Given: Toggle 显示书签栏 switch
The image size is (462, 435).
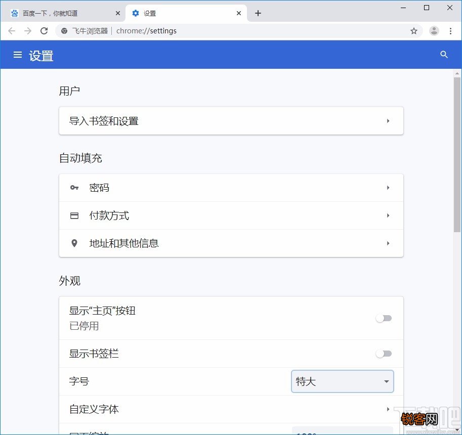Looking at the screenshot, I should [384, 354].
